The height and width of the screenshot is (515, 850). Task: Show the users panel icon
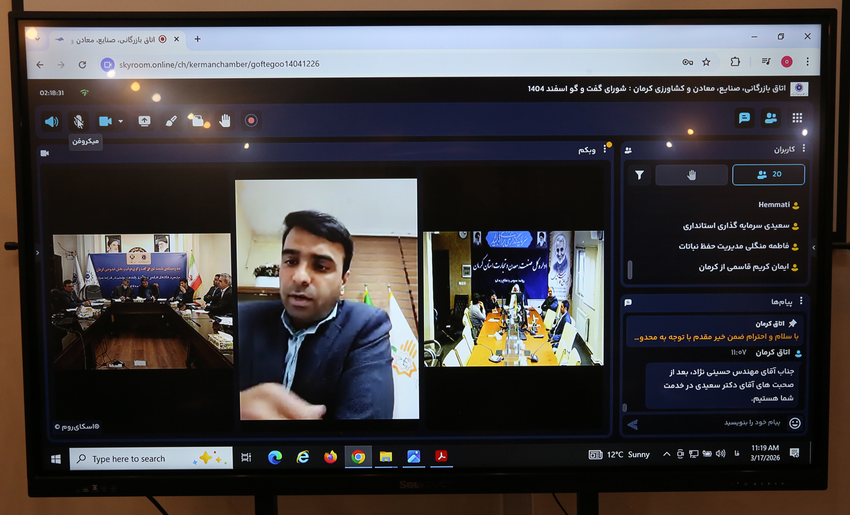770,118
